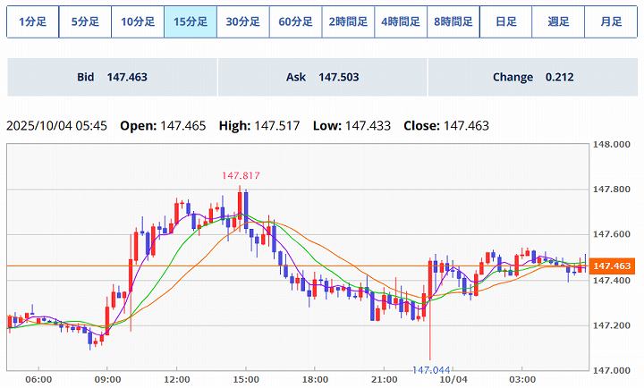Image resolution: width=644 pixels, height=388 pixels.
Task: Click the Ask 147.503 price cell
Action: [x=322, y=78]
